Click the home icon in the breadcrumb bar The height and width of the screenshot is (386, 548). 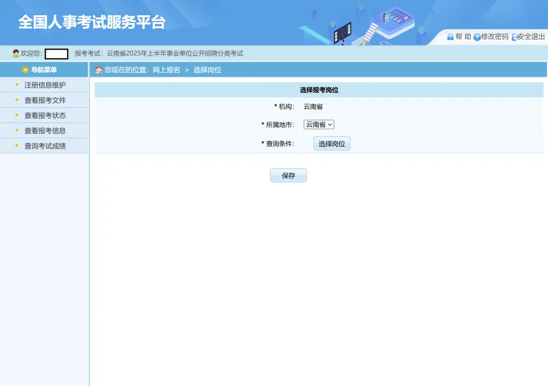click(x=99, y=70)
